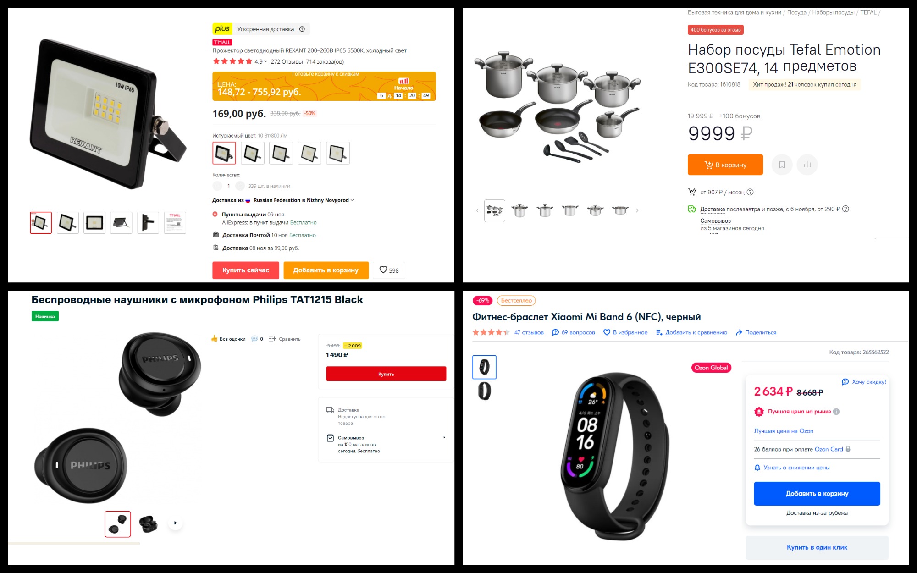Add Mi Band to В избранное
This screenshot has height=573, width=917.
(x=625, y=332)
